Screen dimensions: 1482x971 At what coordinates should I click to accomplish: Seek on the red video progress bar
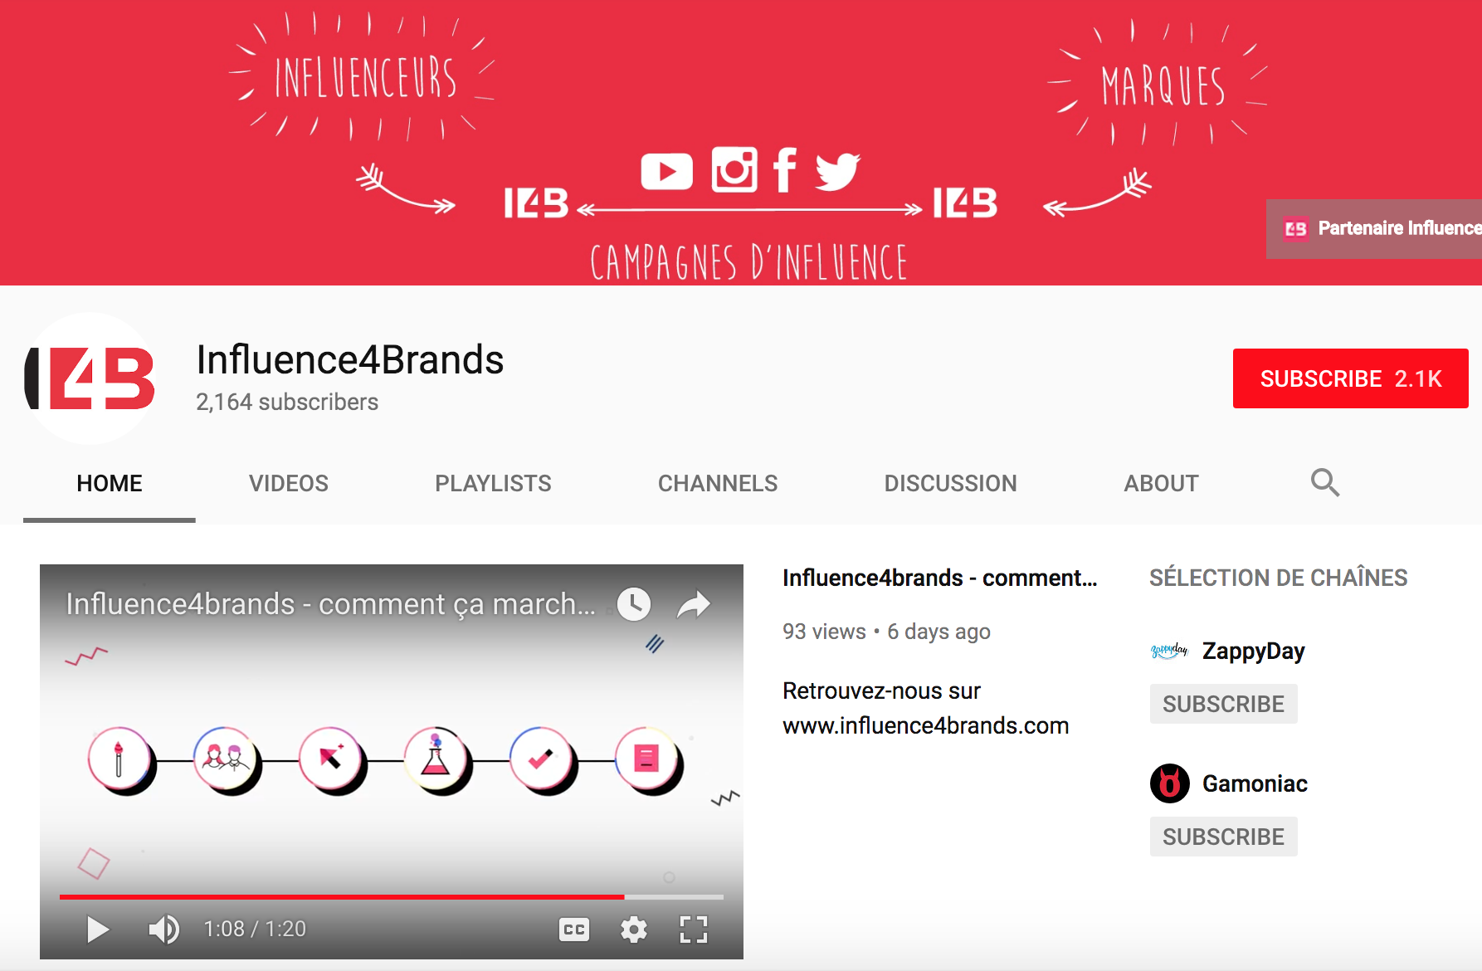pyautogui.click(x=392, y=897)
